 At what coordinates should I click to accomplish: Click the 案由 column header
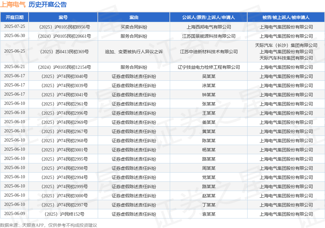134,17
